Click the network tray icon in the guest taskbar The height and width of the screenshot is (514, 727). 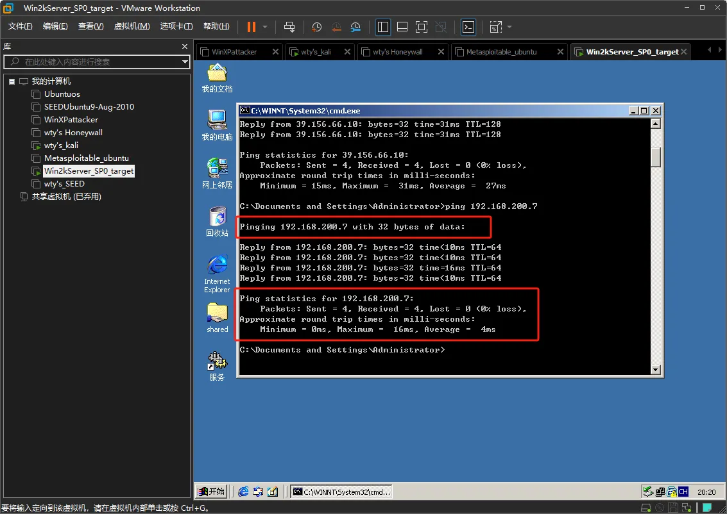(660, 492)
